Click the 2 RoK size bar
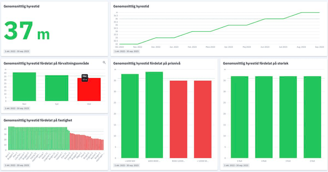 (312, 117)
